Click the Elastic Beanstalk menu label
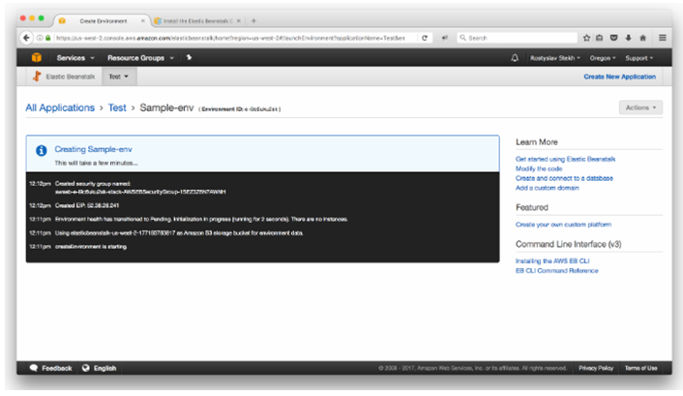This screenshot has width=683, height=396. pyautogui.click(x=70, y=76)
